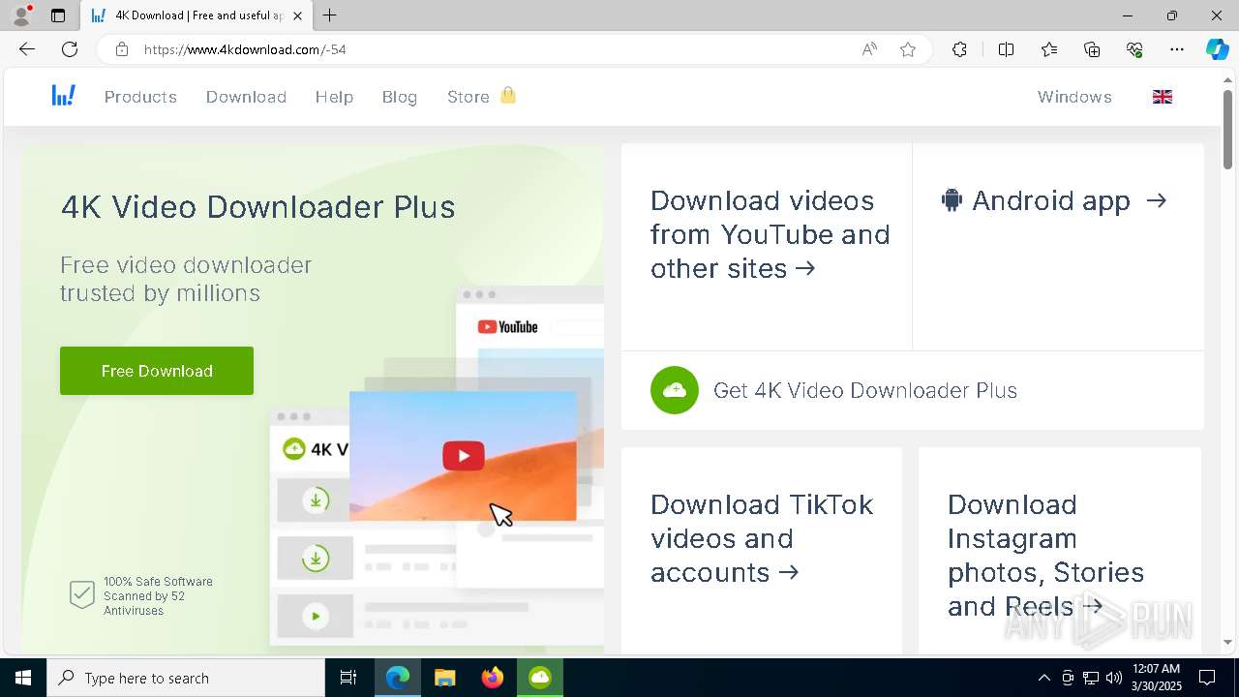Click the Android robot icon
This screenshot has width=1239, height=697.
point(952,200)
